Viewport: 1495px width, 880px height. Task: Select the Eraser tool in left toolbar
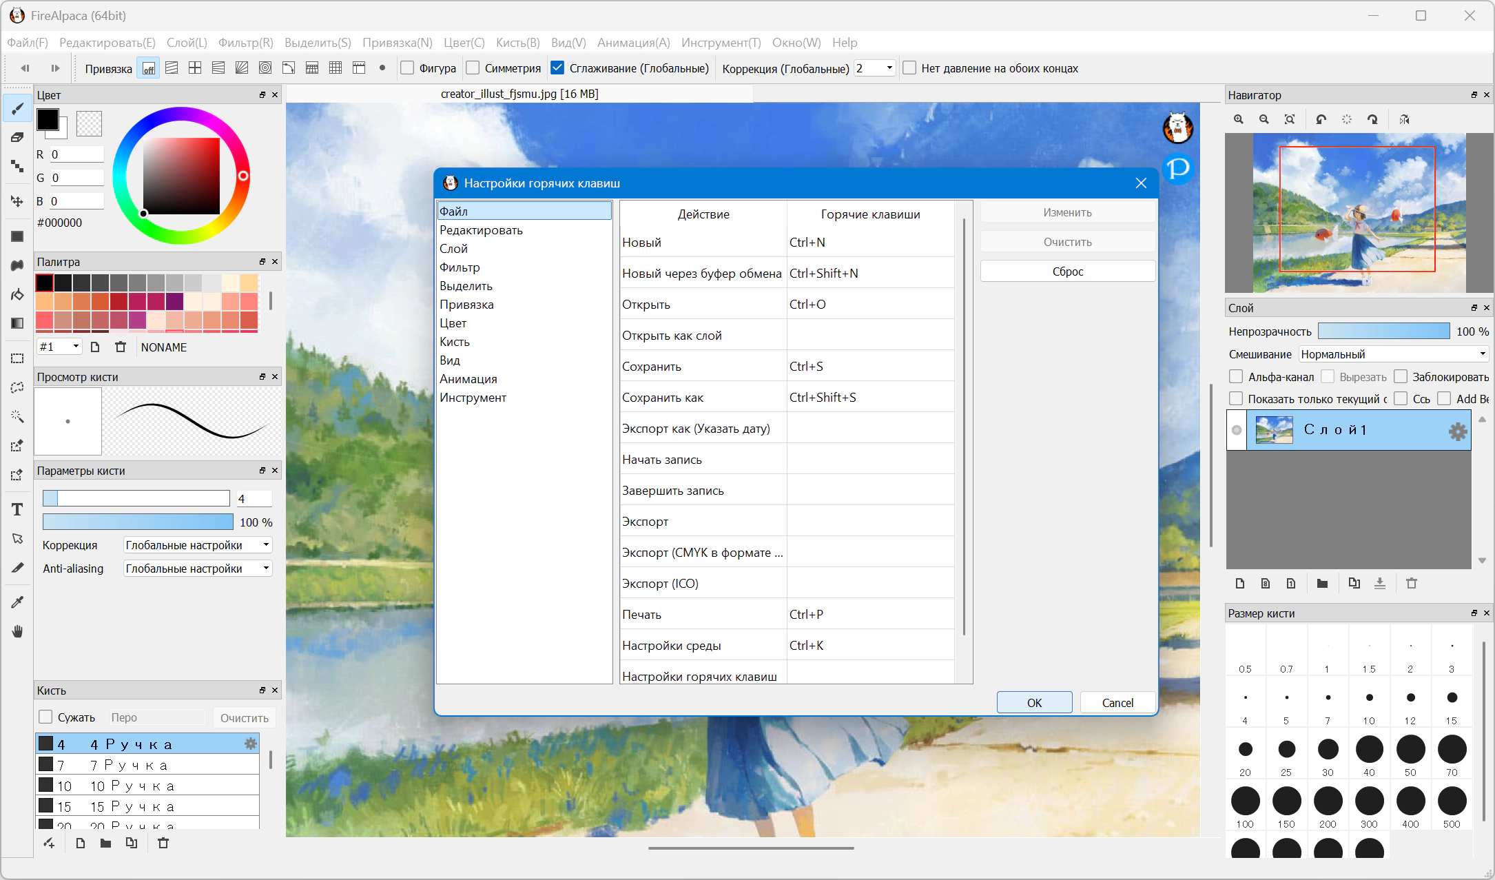(17, 138)
